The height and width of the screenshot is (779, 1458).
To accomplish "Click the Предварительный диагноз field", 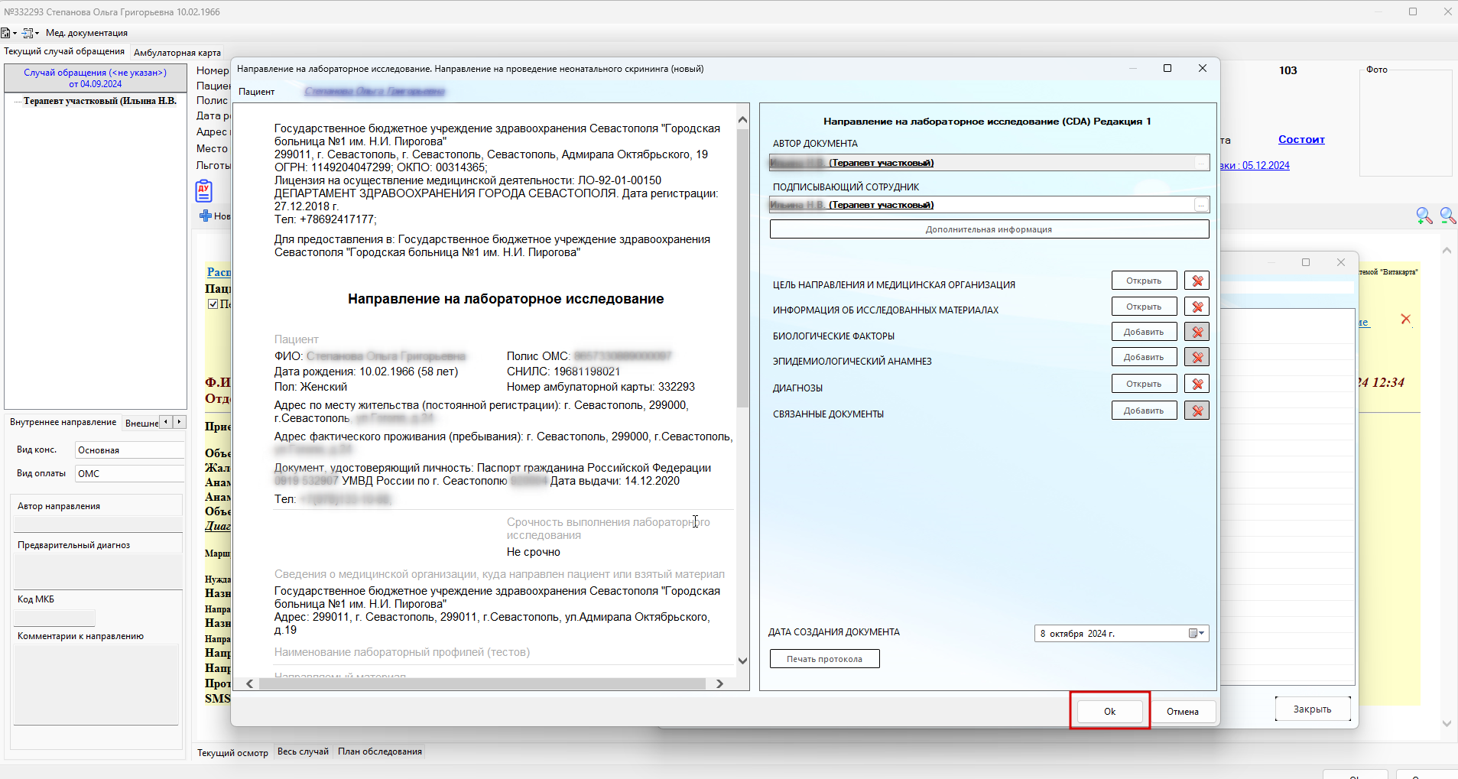I will (98, 572).
